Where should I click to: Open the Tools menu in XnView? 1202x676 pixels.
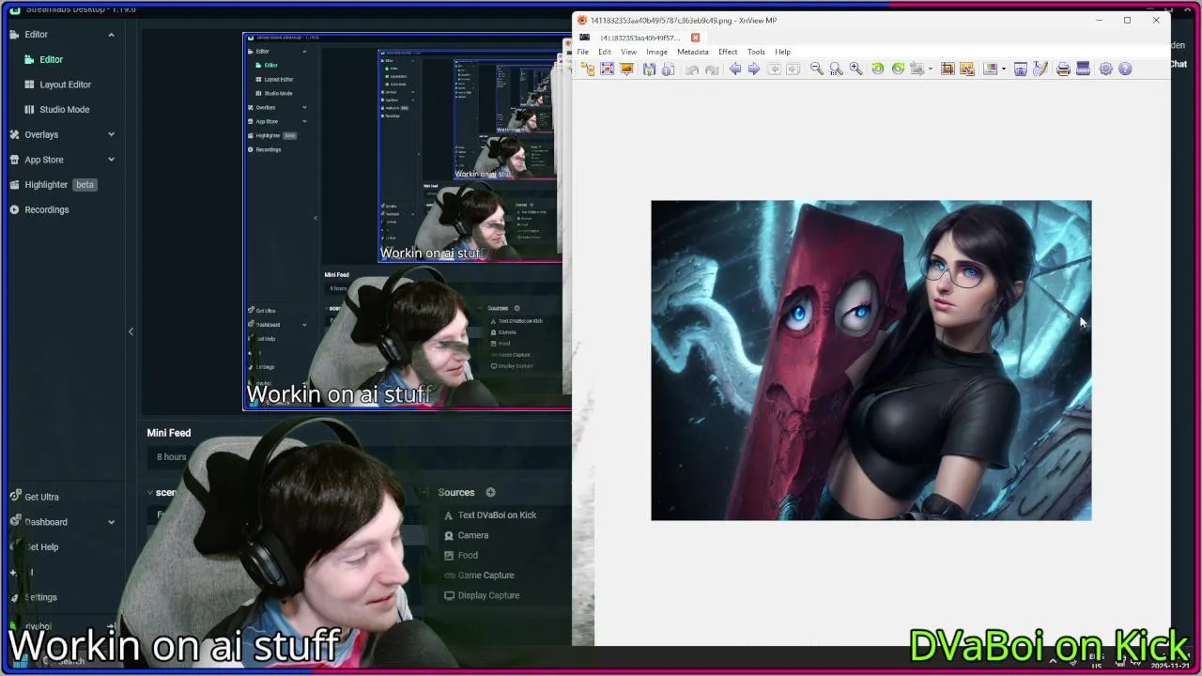coord(756,52)
